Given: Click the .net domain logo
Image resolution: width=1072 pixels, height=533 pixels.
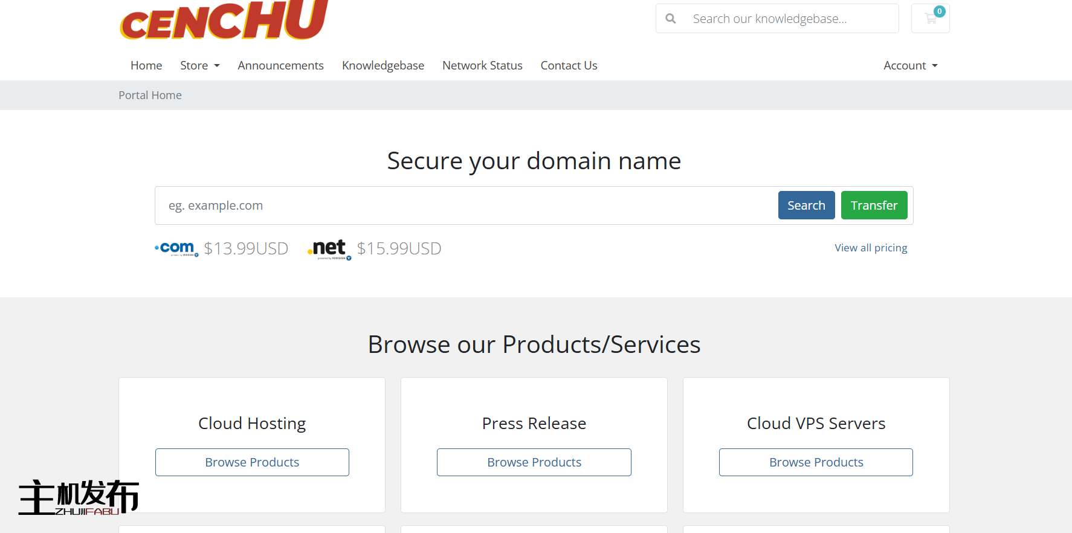Looking at the screenshot, I should coord(329,248).
